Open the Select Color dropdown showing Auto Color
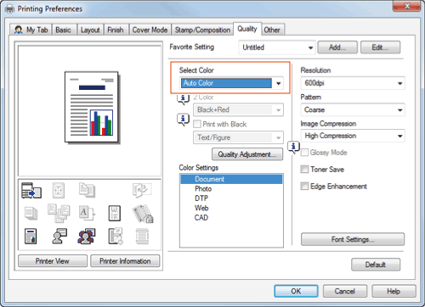This screenshot has width=425, height=307. pyautogui.click(x=231, y=83)
